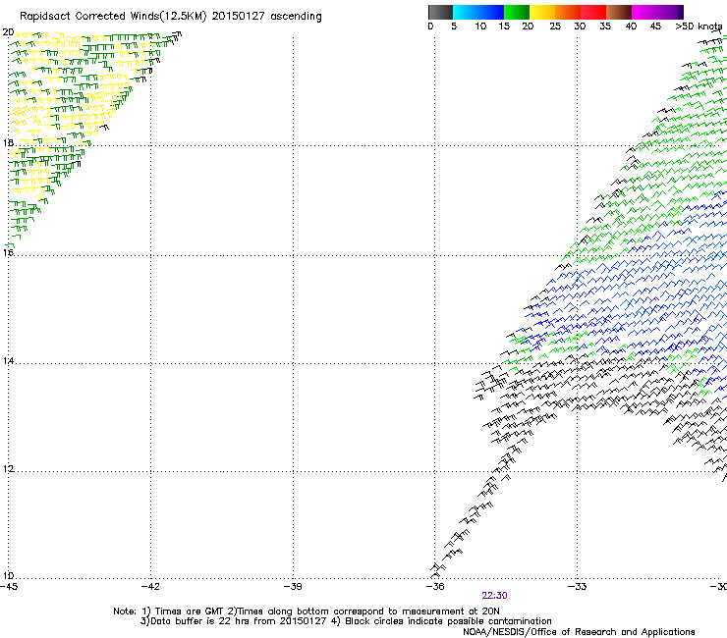Click the latitude label '12' on left axis
Image resolution: width=727 pixels, height=638 pixels.
click(8, 469)
